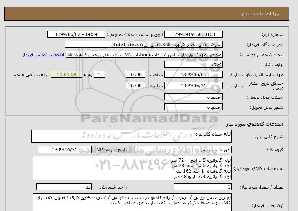Click label نام دستگاه خریدار
The image size is (298, 211).
(x=265, y=45)
